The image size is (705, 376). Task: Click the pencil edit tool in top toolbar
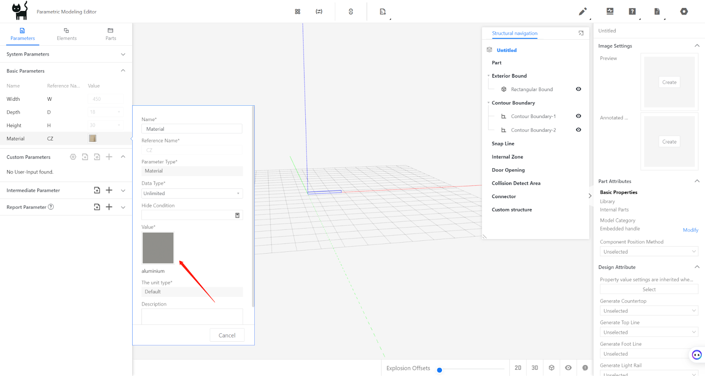[x=583, y=11]
